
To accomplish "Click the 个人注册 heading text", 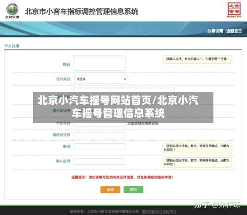I will pos(12,46).
